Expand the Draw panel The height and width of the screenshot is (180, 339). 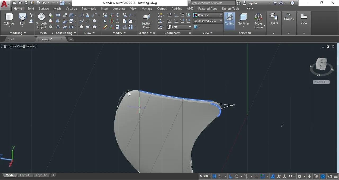(x=90, y=33)
